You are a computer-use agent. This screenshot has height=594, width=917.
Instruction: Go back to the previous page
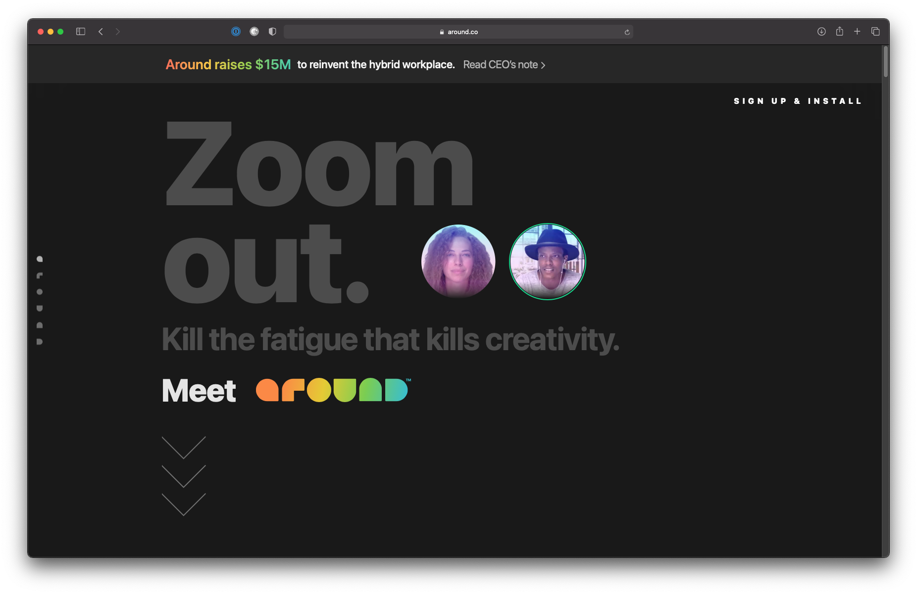pyautogui.click(x=101, y=32)
